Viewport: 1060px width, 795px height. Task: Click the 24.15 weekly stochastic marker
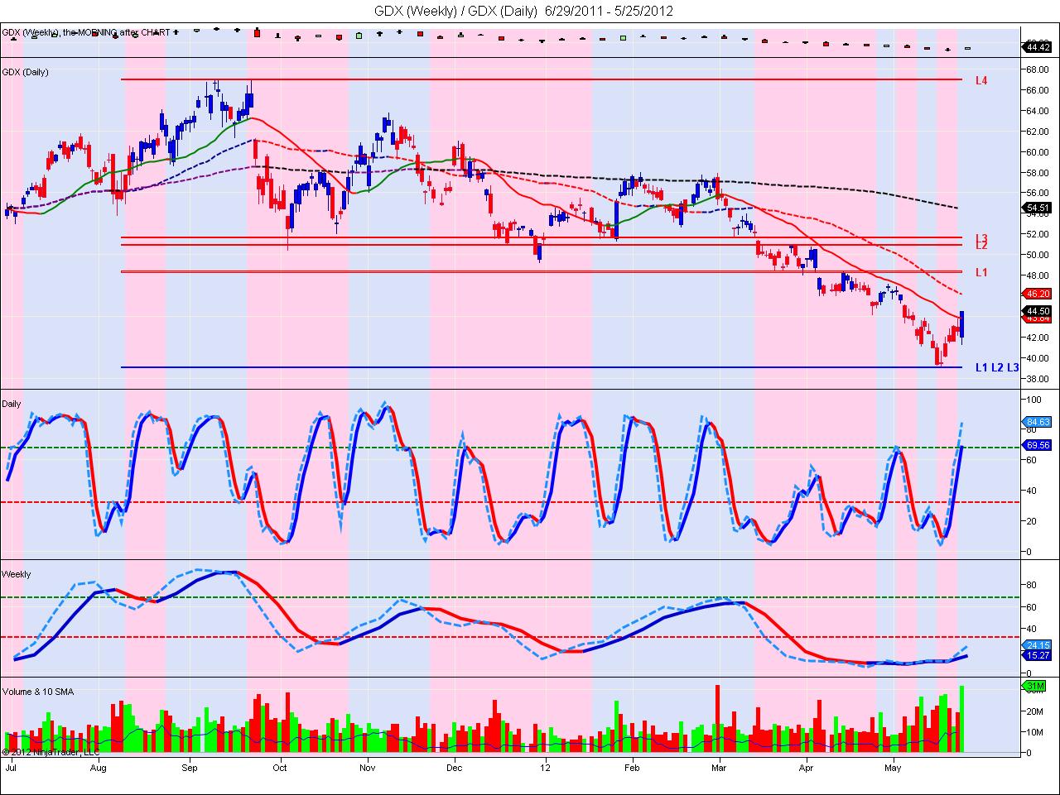pos(1037,644)
